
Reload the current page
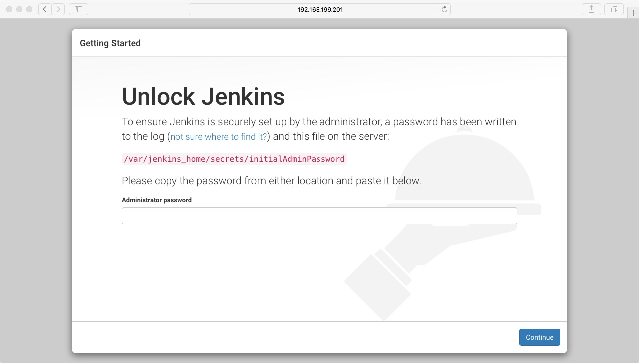[x=444, y=9]
